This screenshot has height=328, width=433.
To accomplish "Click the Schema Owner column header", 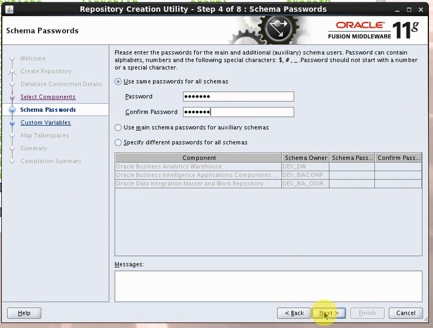I will pos(306,158).
